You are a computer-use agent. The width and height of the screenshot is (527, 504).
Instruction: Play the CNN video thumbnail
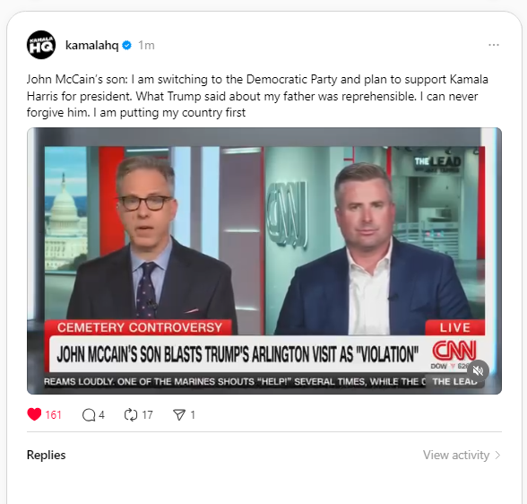tap(264, 261)
